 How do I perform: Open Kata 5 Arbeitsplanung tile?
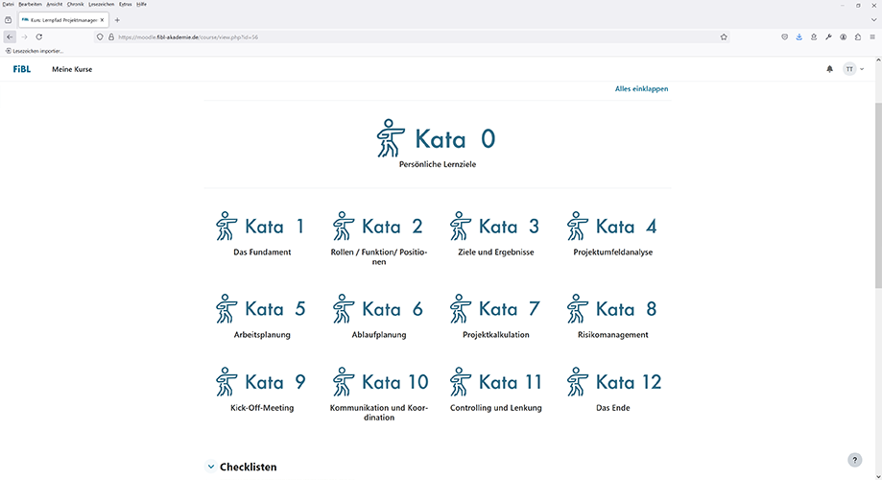pos(262,316)
